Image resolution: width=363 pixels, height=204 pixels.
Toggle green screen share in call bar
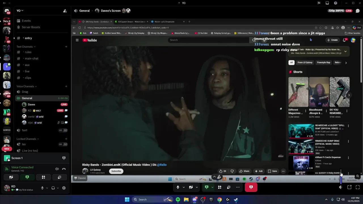206,187
